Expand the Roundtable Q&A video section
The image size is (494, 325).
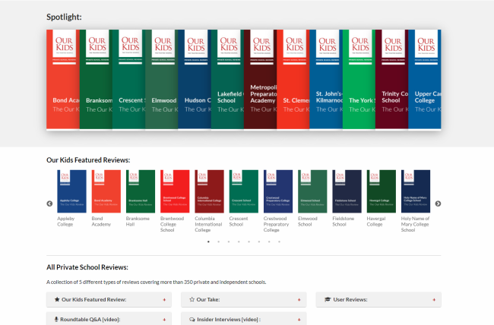click(x=109, y=319)
